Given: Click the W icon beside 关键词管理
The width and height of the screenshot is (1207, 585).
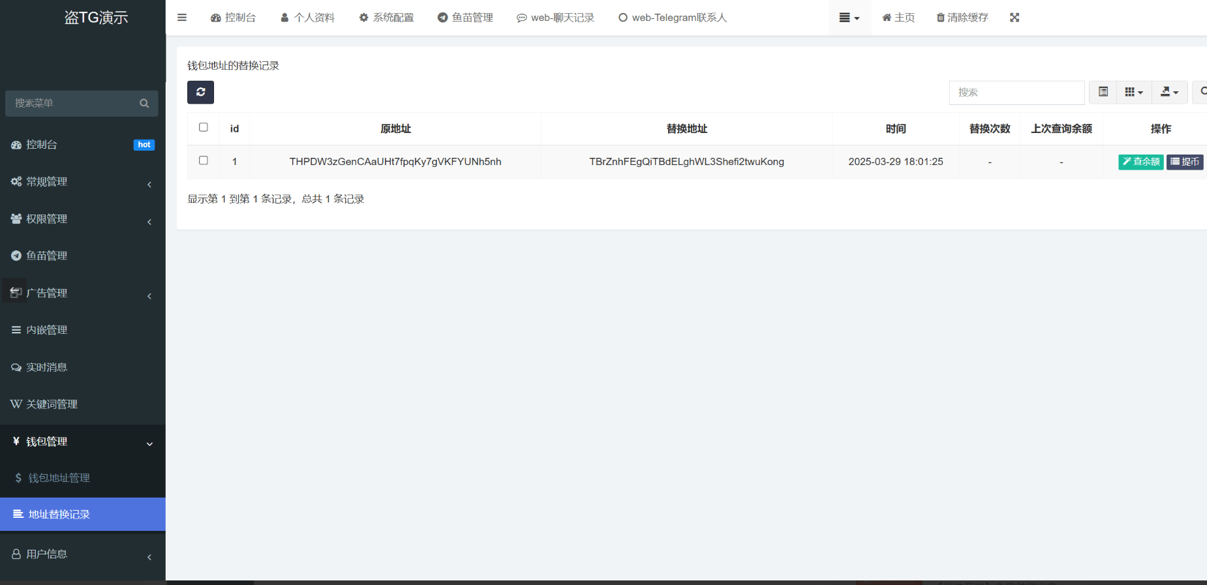Looking at the screenshot, I should 16,404.
